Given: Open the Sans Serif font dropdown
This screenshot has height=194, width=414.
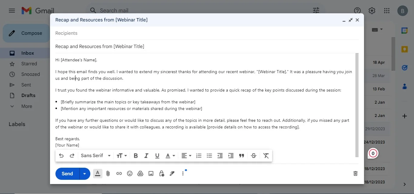Looking at the screenshot, I should 95,155.
